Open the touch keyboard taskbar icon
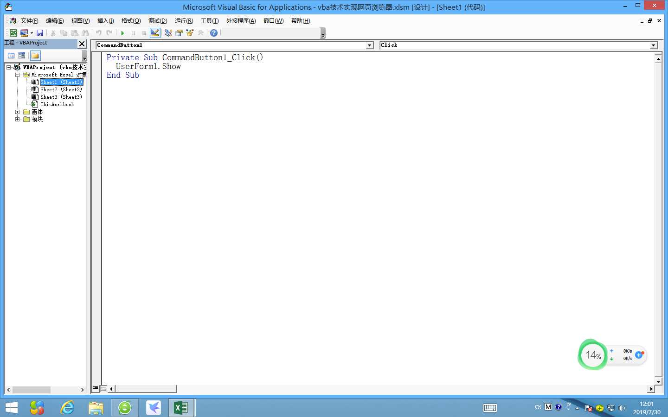 tap(490, 408)
